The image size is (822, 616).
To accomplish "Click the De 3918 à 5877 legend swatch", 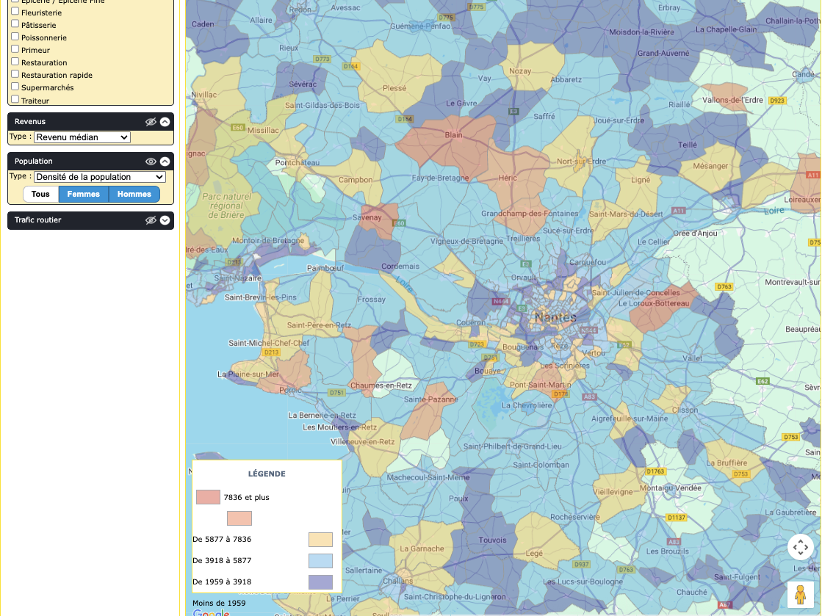I will (x=320, y=561).
